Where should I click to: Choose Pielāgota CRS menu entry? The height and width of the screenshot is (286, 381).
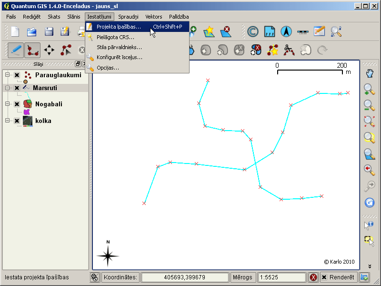(137, 37)
